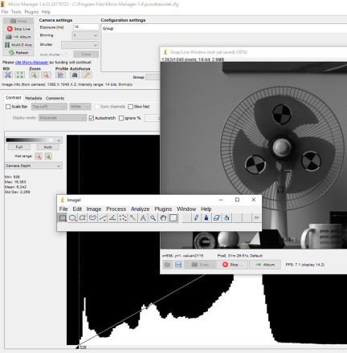Image resolution: width=347 pixels, height=353 pixels.
Task: Click the Auto histogram range button
Action: 48,147
